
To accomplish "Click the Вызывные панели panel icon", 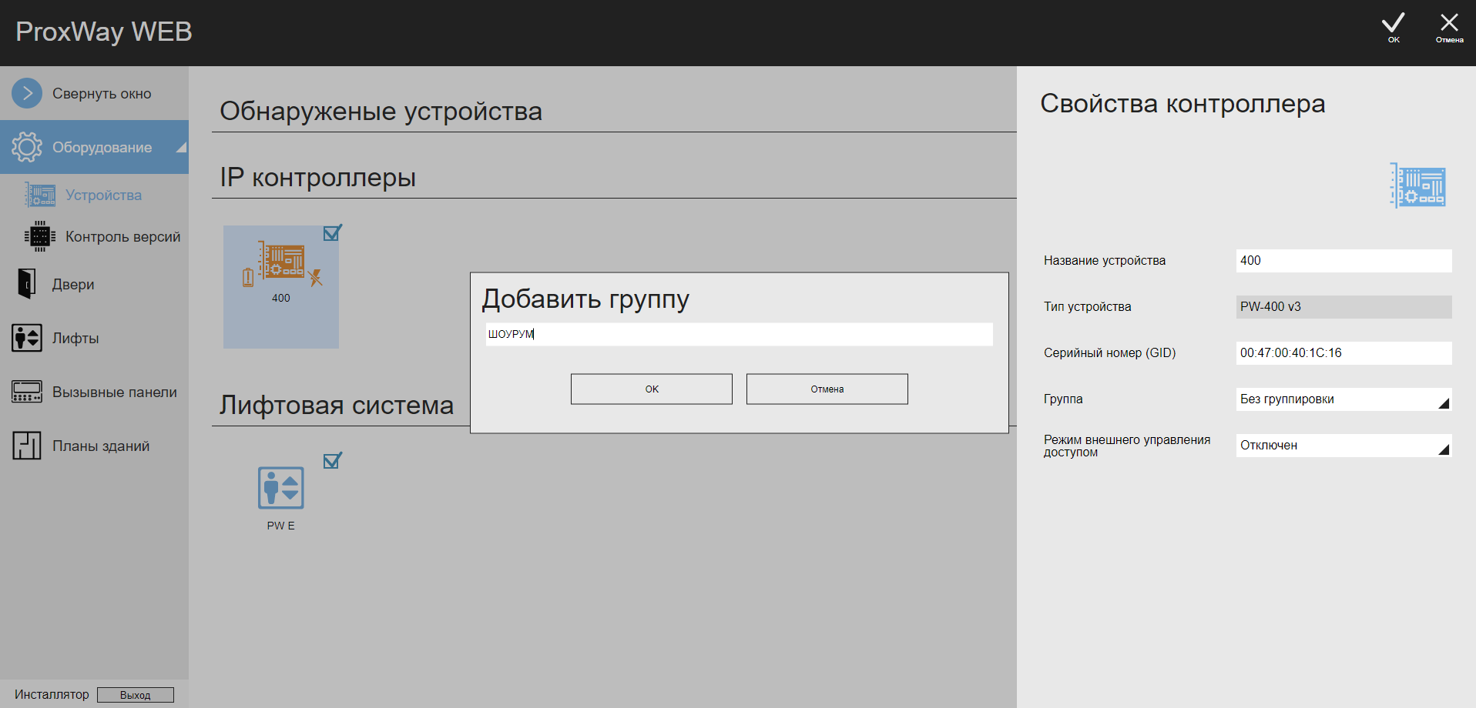I will tap(27, 392).
